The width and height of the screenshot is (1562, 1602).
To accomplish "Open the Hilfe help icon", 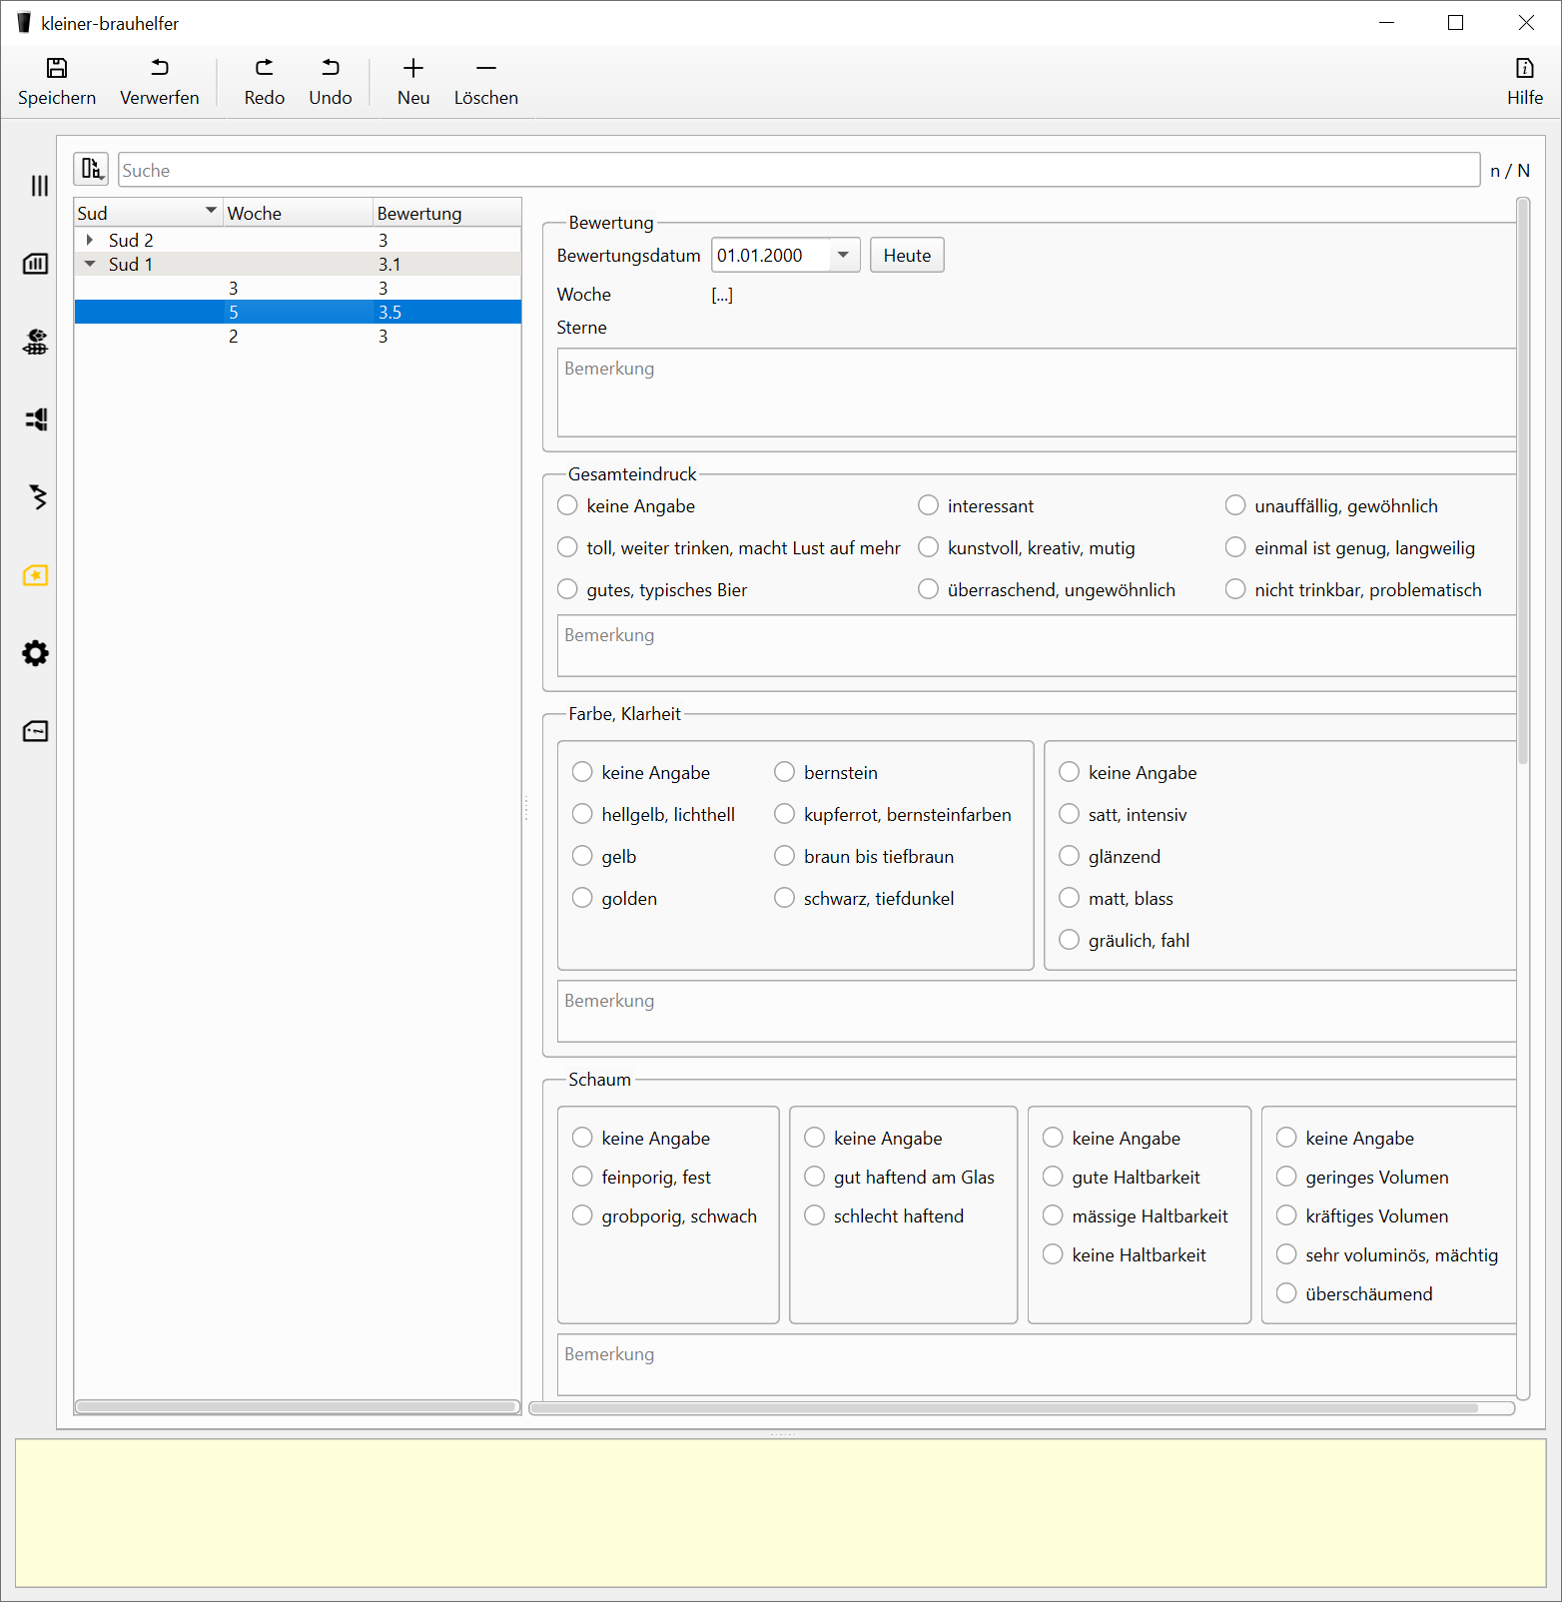I will point(1524,68).
